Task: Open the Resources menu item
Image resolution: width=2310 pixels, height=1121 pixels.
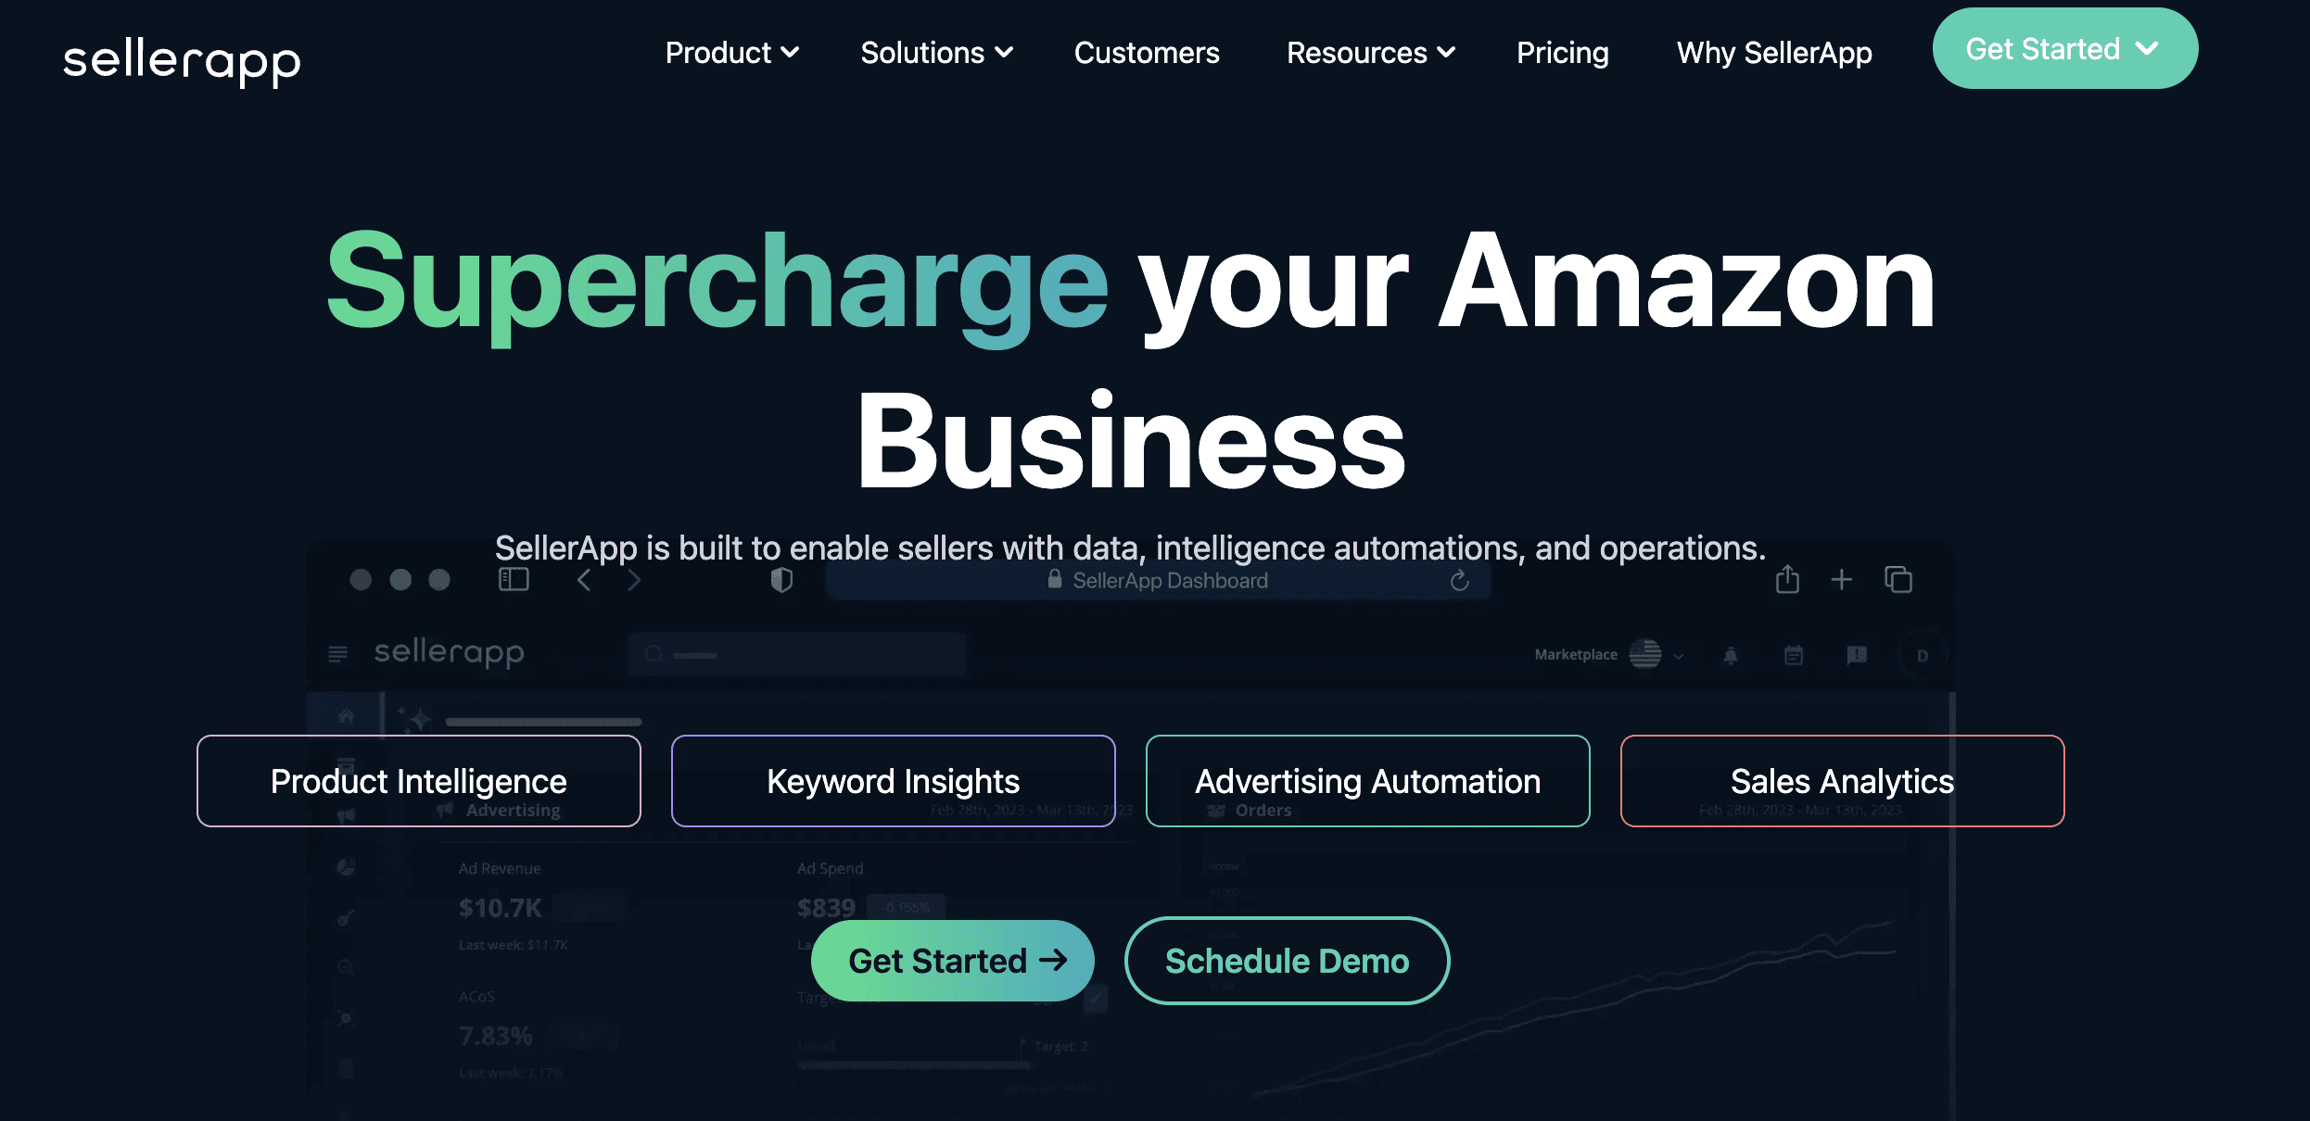Action: click(x=1370, y=50)
